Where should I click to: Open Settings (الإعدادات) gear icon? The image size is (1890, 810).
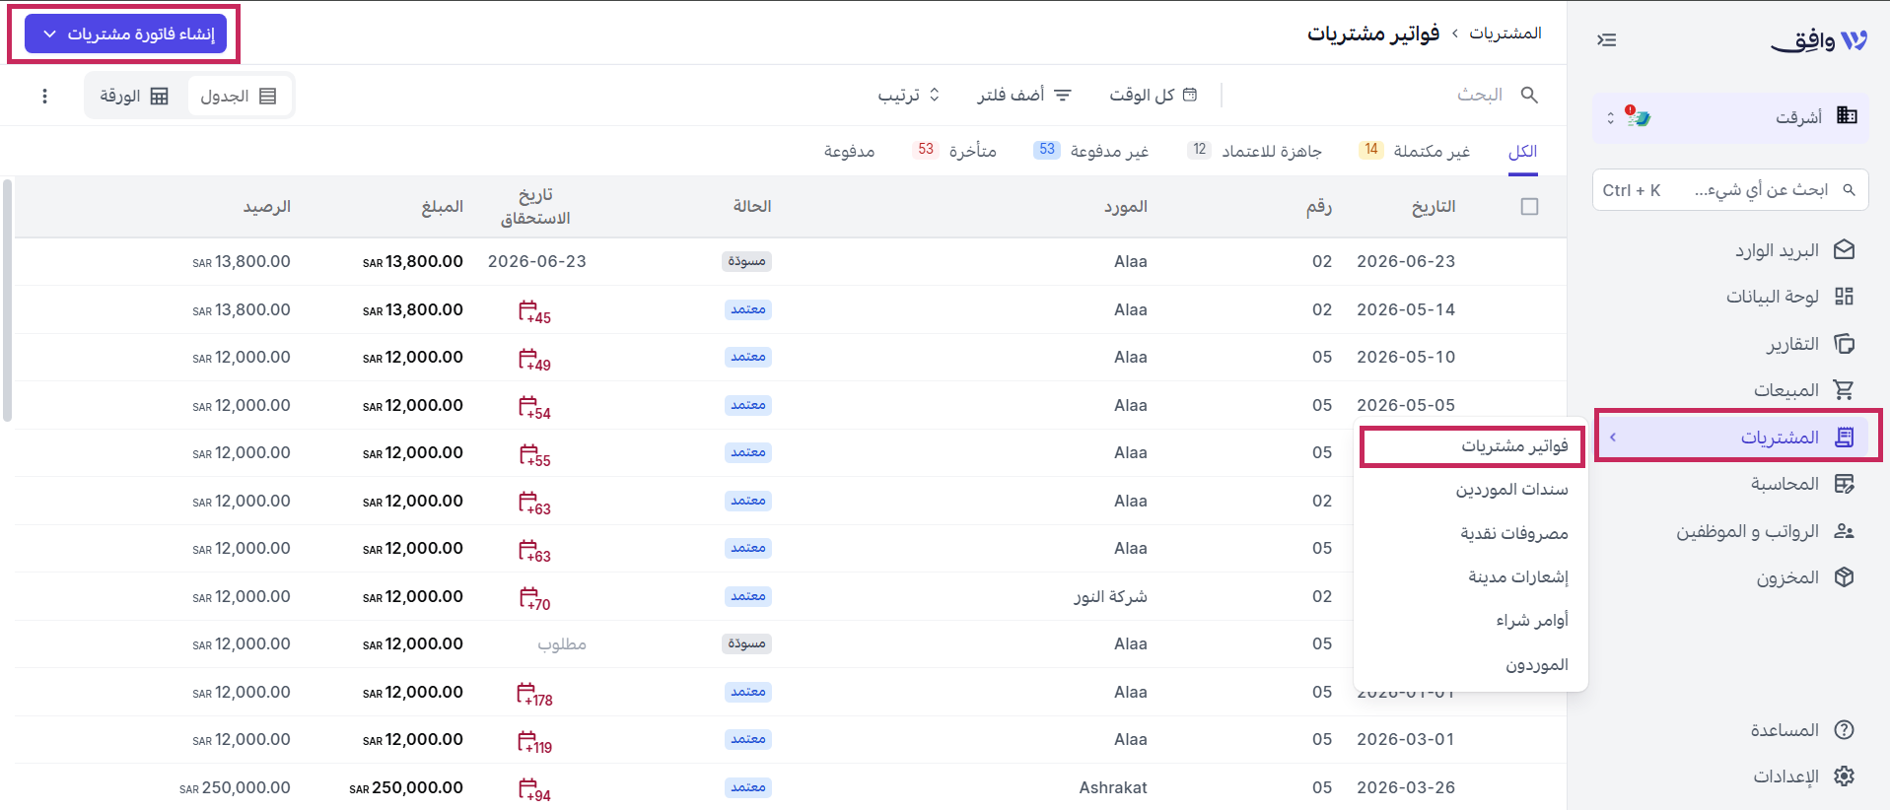[1844, 776]
